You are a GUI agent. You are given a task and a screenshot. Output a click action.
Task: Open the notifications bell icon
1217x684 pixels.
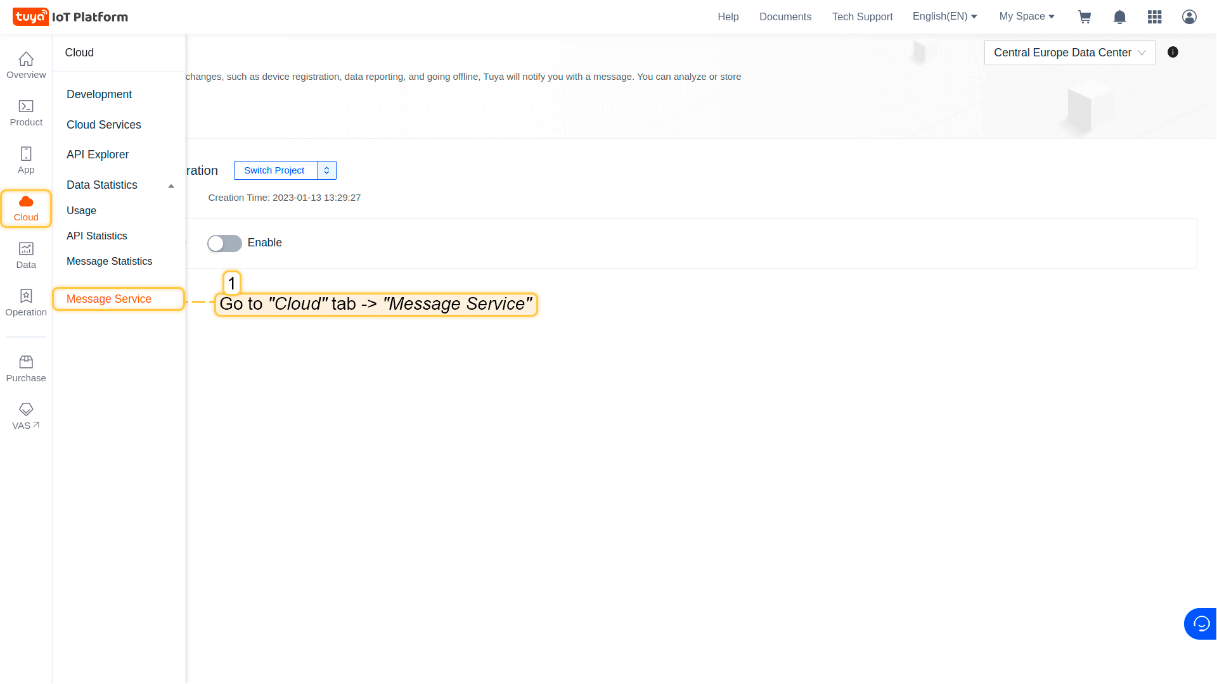(1119, 17)
